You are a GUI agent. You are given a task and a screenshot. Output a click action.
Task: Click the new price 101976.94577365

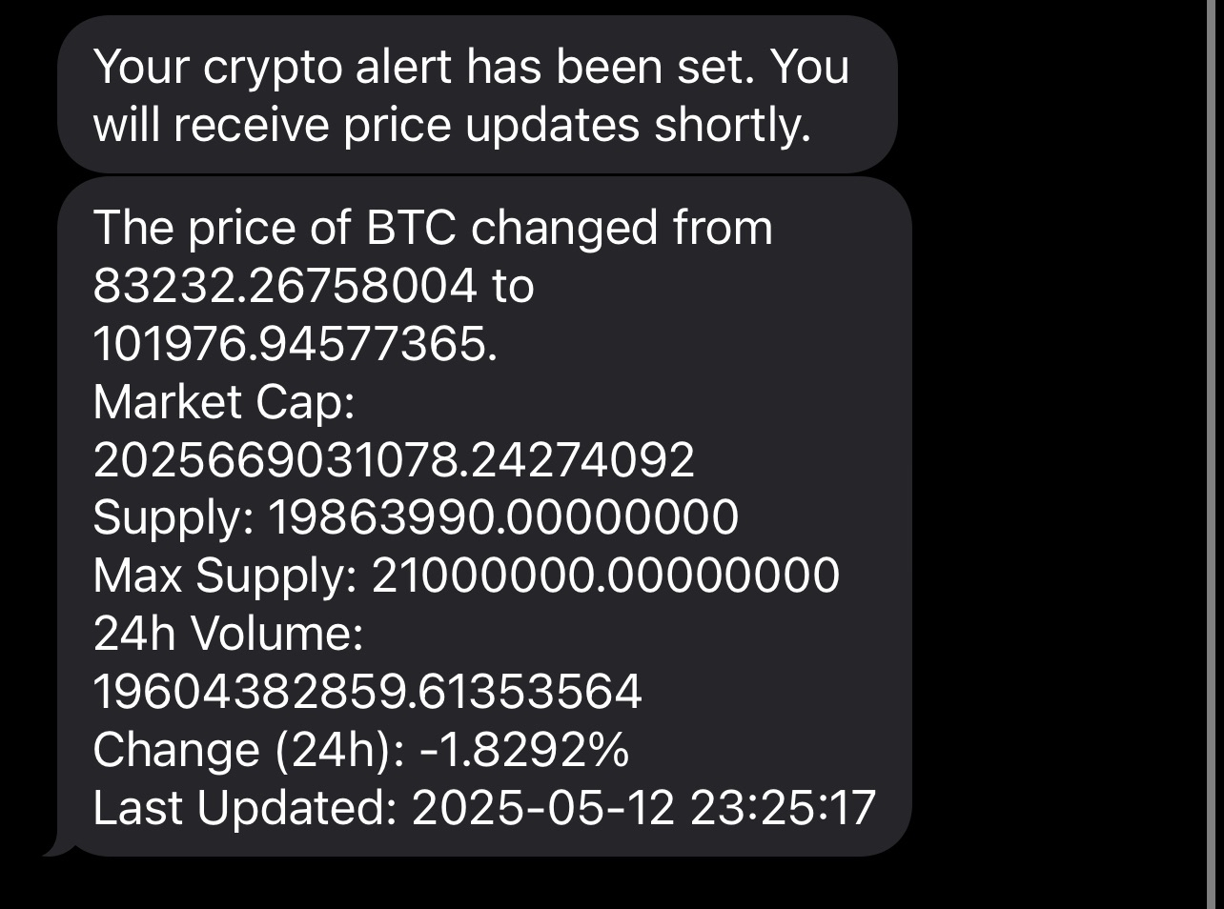[x=294, y=344]
